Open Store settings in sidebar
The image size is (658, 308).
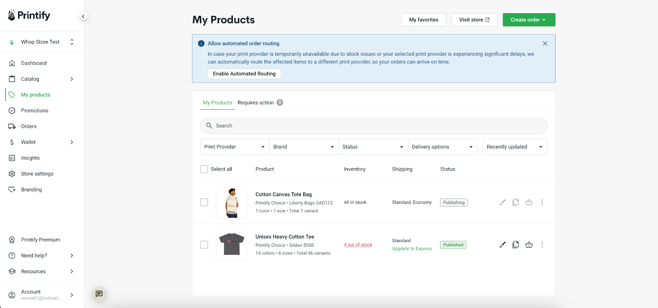(x=37, y=174)
